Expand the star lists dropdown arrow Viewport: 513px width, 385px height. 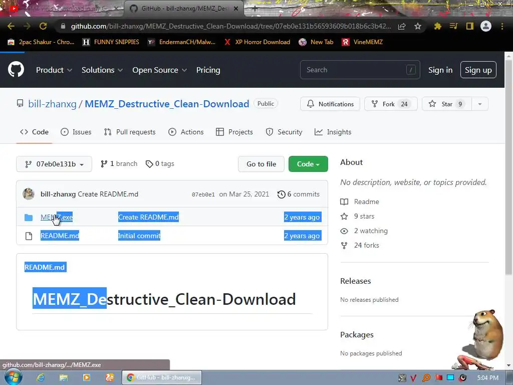coord(479,104)
